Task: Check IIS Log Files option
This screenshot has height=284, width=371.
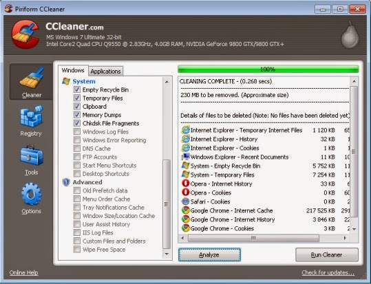Action: pos(77,232)
